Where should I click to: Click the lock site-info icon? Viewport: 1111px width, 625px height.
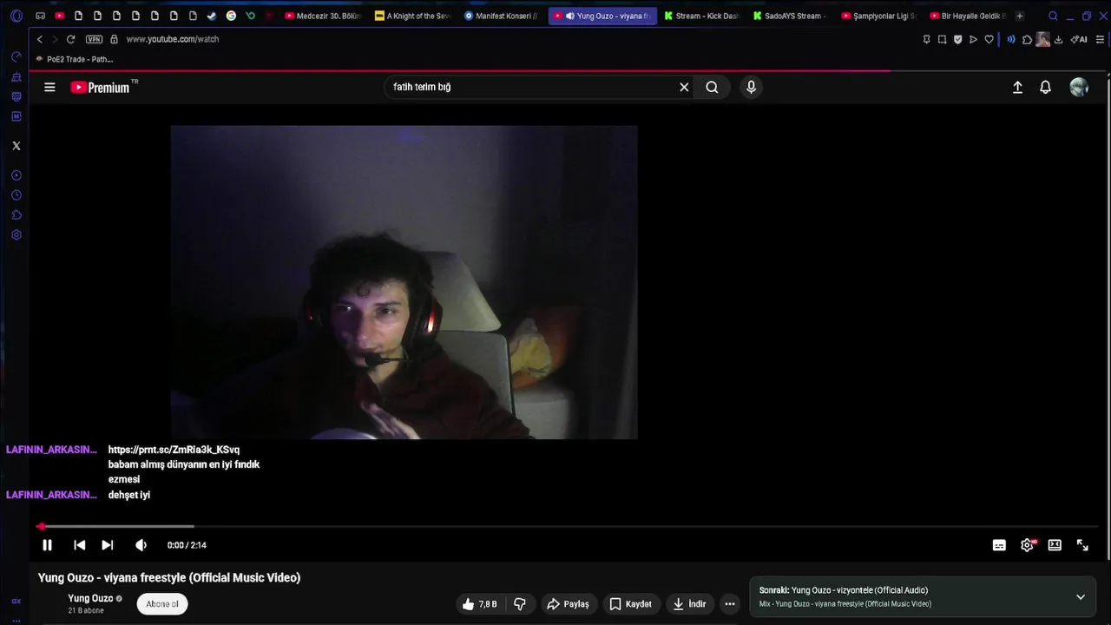point(114,39)
